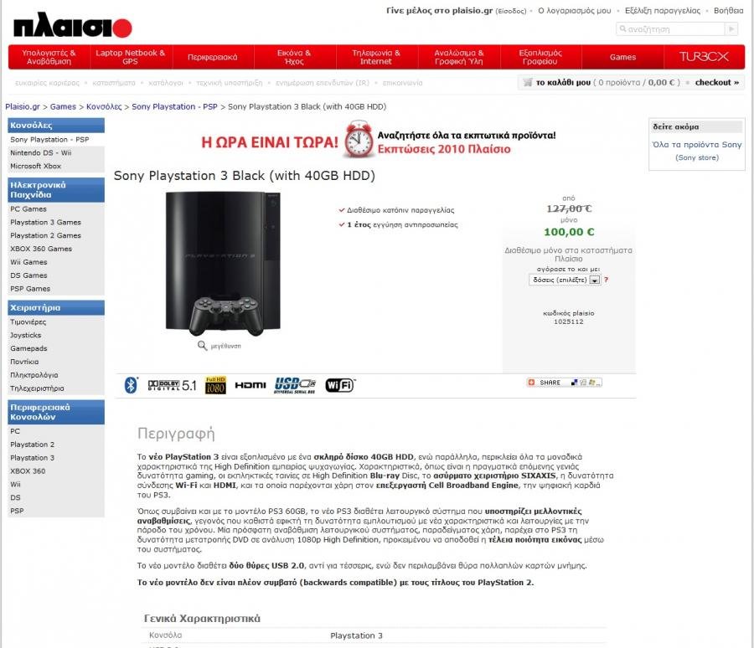Screen dimensions: 754x648
Task: Click the Full HD 1080 icon
Action: (x=215, y=385)
